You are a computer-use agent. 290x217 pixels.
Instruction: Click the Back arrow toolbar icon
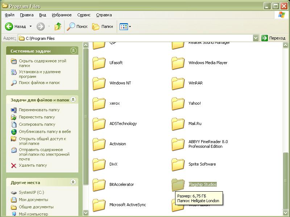click(x=9, y=26)
